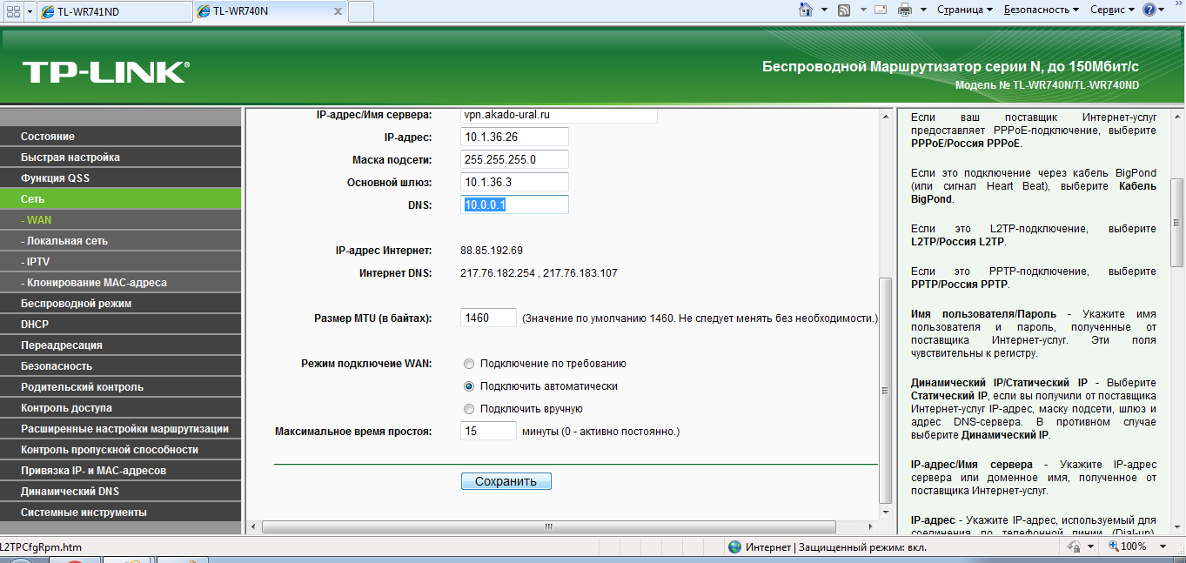Click the 'Сохранить' button
This screenshot has width=1186, height=563.
point(506,481)
